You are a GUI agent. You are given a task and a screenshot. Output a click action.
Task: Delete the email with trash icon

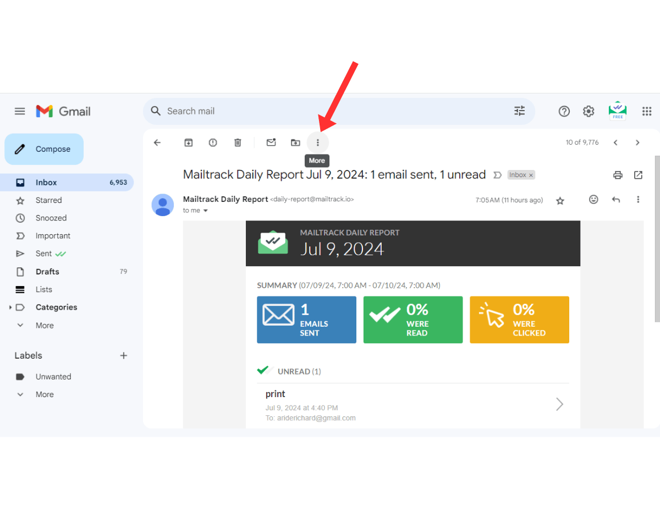[x=238, y=142]
